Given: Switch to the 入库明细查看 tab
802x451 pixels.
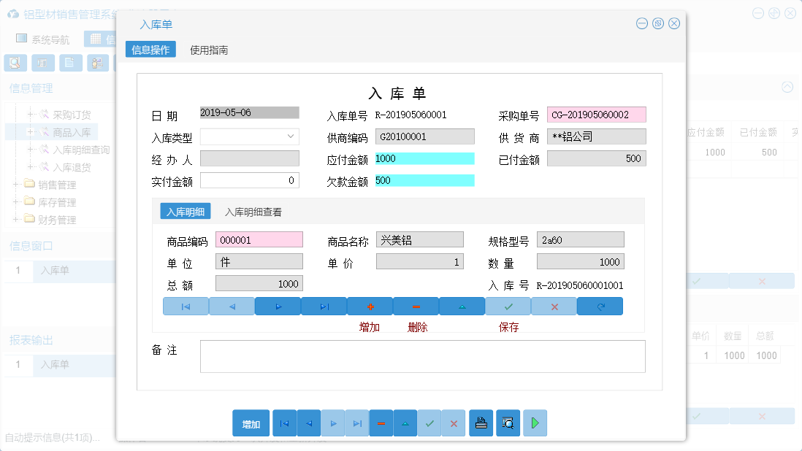Looking at the screenshot, I should point(252,212).
